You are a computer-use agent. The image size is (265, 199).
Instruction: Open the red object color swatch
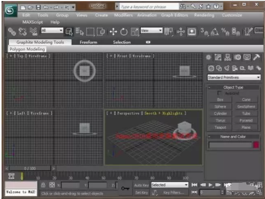pos(256,145)
